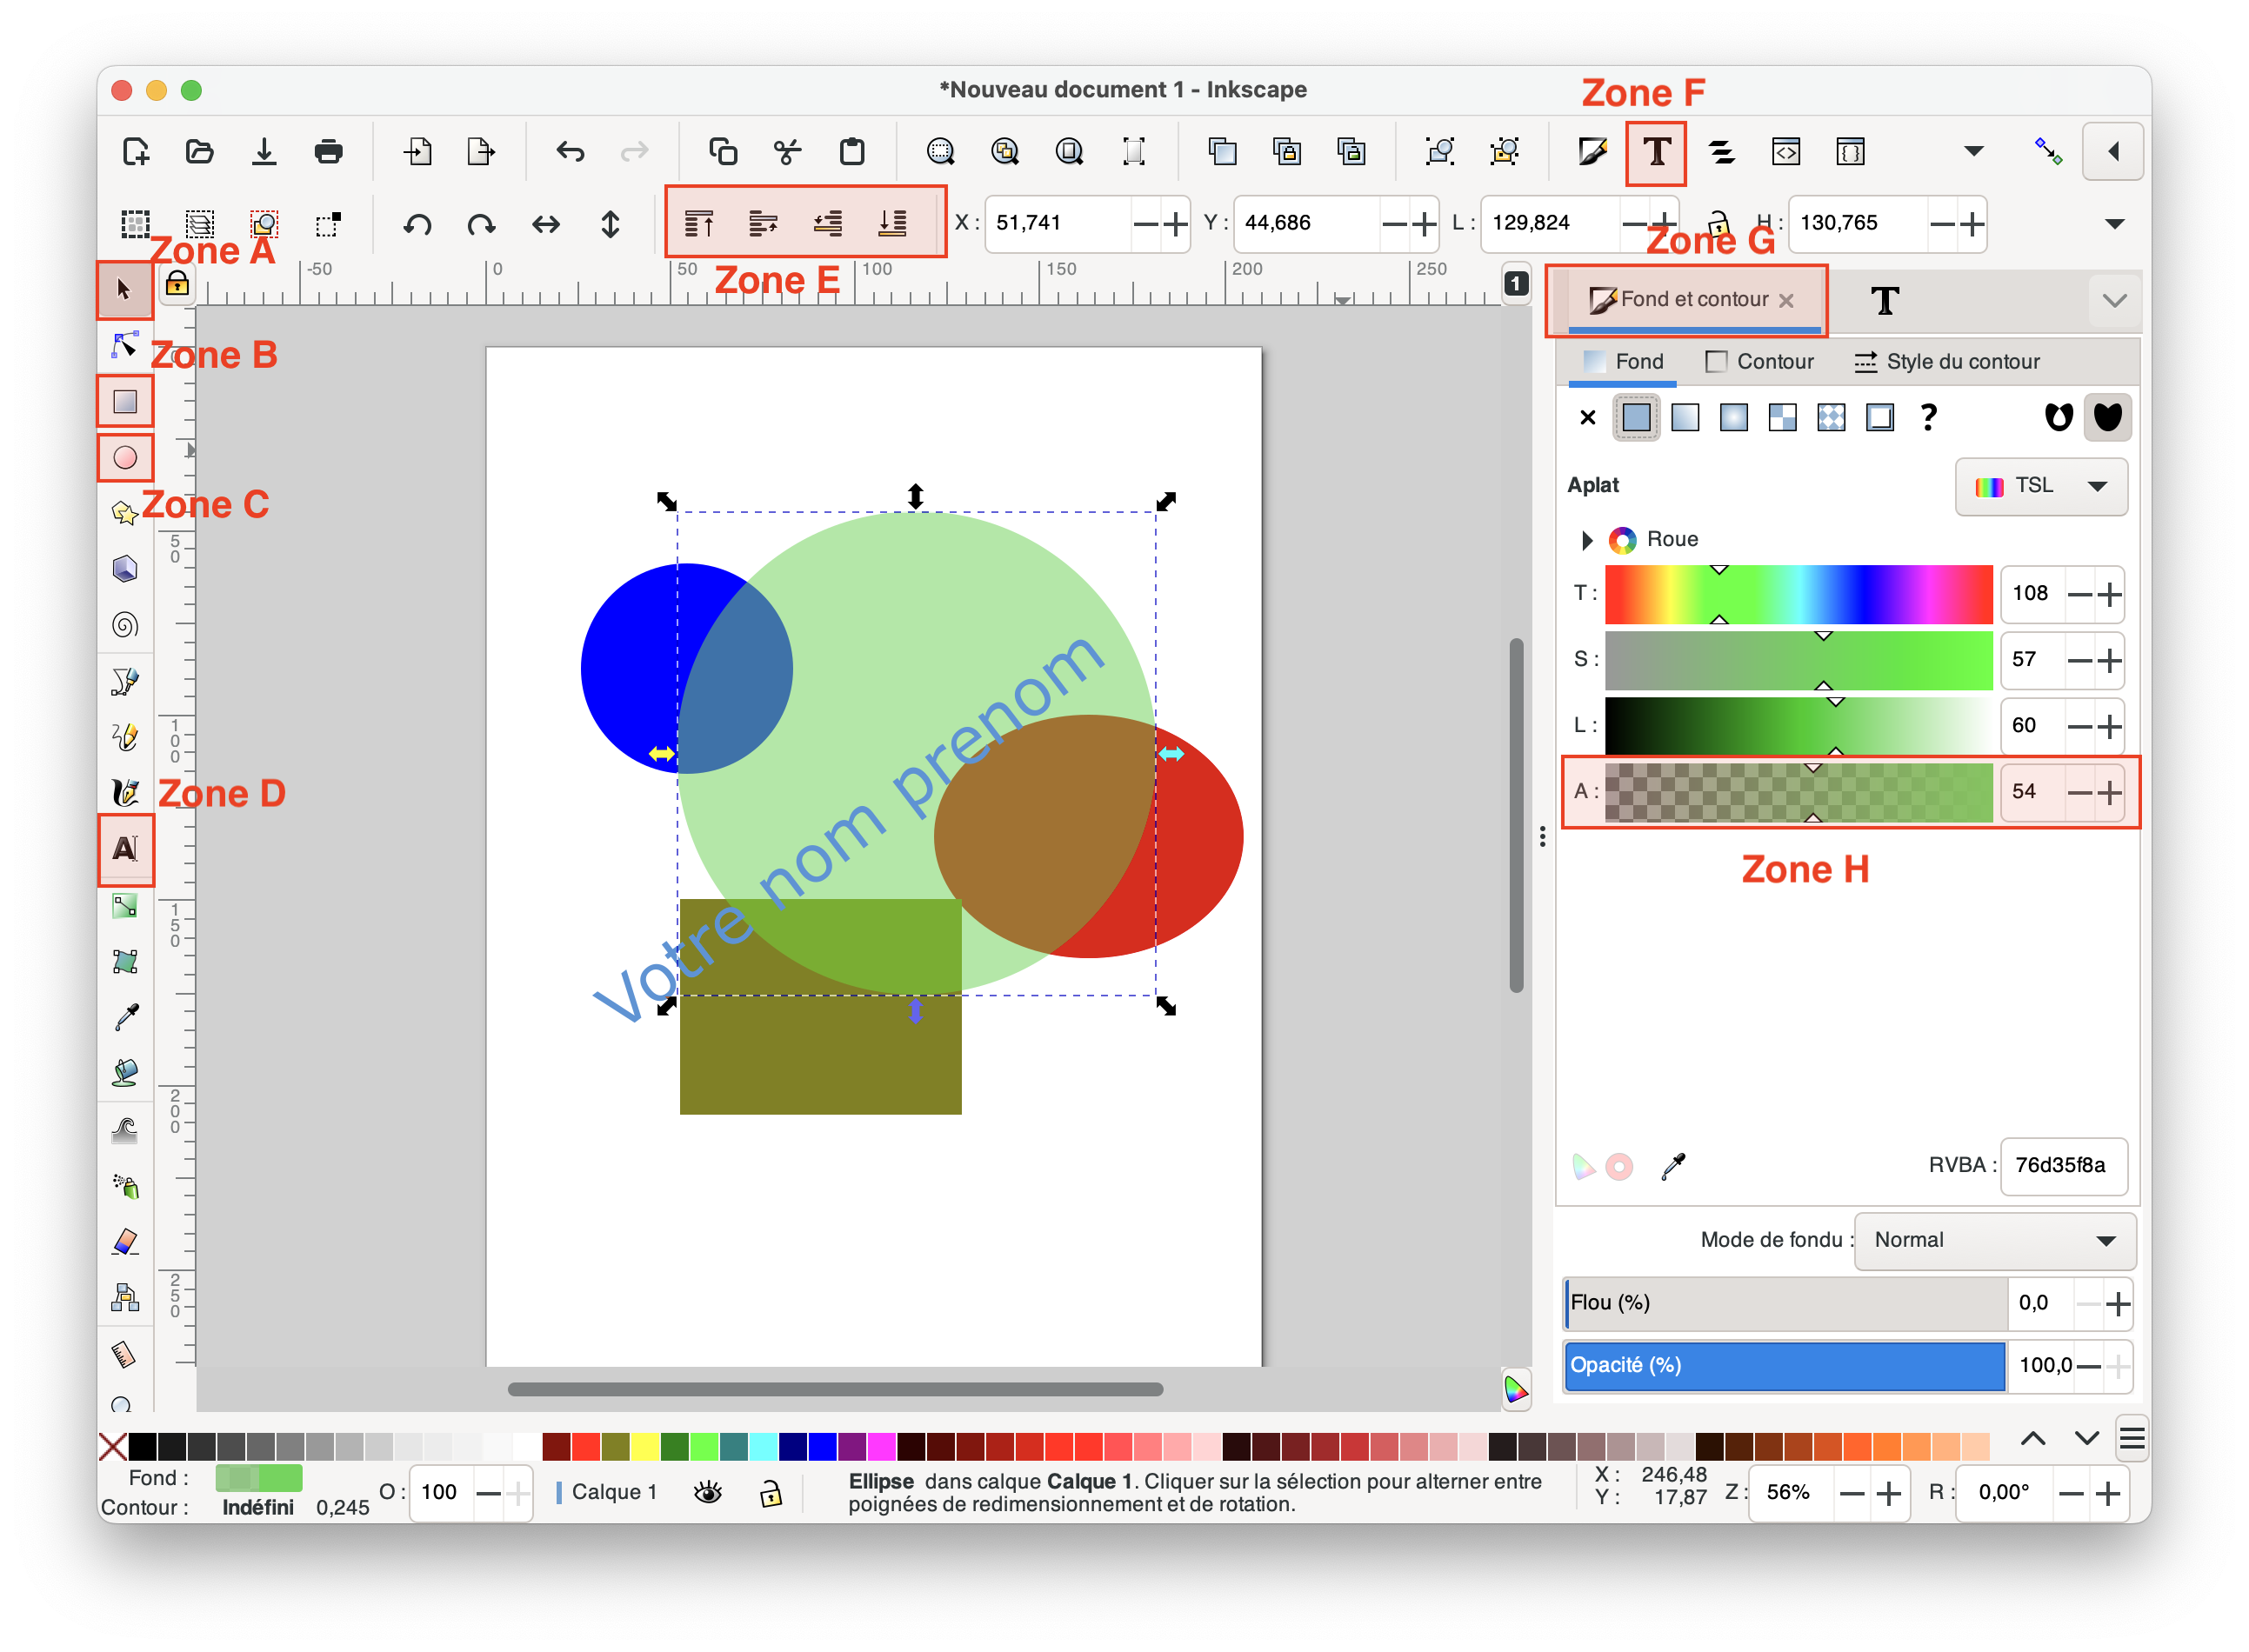This screenshot has height=1652, width=2249.
Task: Click the Opacité blue slider bar
Action: 1784,1366
